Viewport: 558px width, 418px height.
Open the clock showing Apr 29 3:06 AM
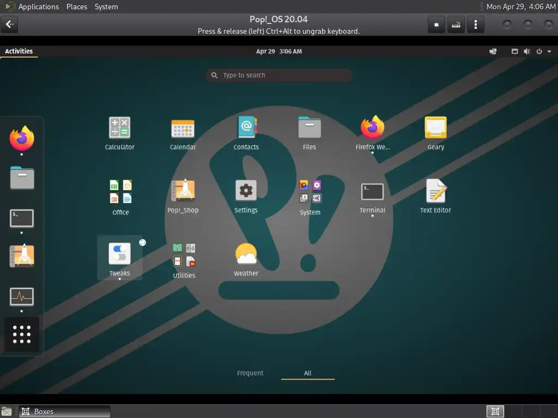pyautogui.click(x=279, y=51)
